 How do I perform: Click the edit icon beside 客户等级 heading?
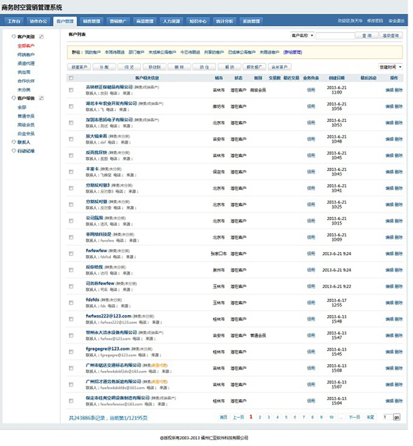click(x=42, y=98)
